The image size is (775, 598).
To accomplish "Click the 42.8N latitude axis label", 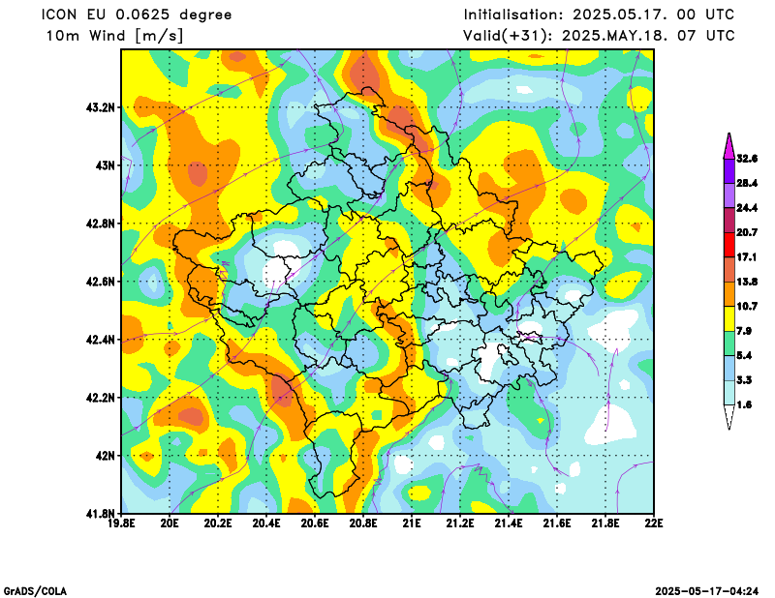I will click(101, 224).
